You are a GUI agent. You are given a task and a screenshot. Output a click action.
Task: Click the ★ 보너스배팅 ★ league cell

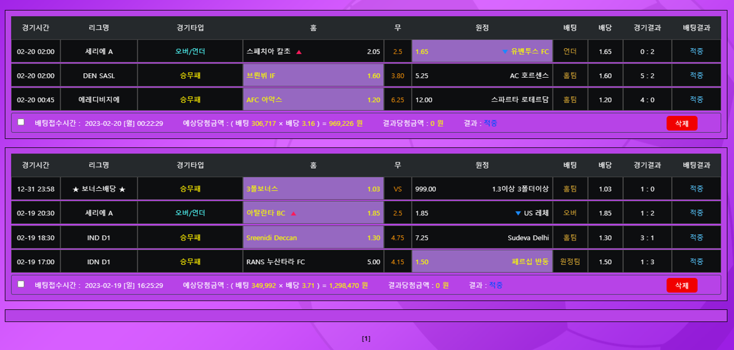99,189
